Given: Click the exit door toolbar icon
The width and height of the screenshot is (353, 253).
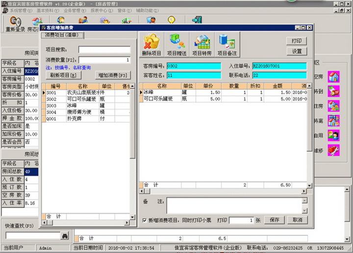Looking at the screenshot, I should coord(197,20).
